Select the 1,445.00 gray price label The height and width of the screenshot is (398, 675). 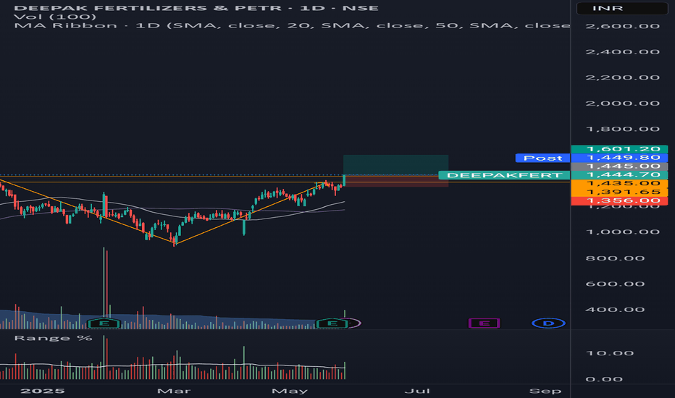tap(619, 166)
